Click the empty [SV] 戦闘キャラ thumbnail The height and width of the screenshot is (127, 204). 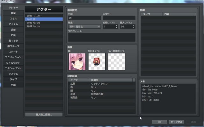coord(116,61)
